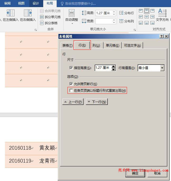Increase the ribbon Height spinner value

click(x=114, y=12)
